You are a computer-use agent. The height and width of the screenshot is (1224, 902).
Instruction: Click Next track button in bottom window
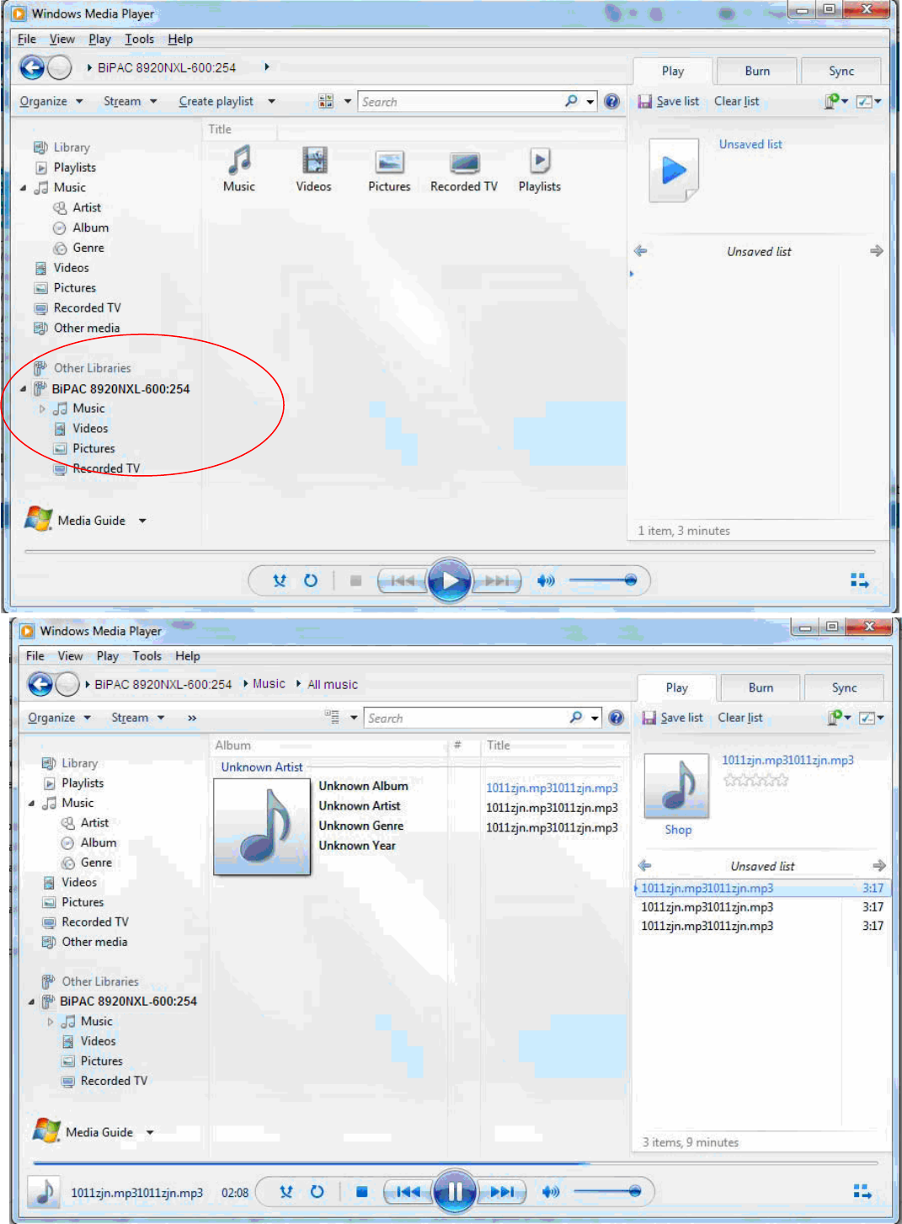click(x=502, y=1191)
